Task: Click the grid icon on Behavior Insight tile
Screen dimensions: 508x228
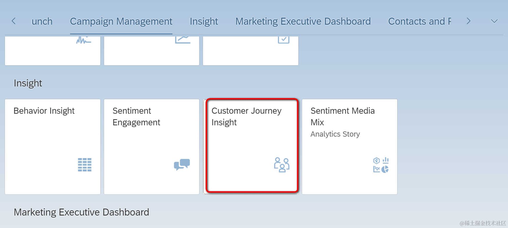Action: click(85, 165)
